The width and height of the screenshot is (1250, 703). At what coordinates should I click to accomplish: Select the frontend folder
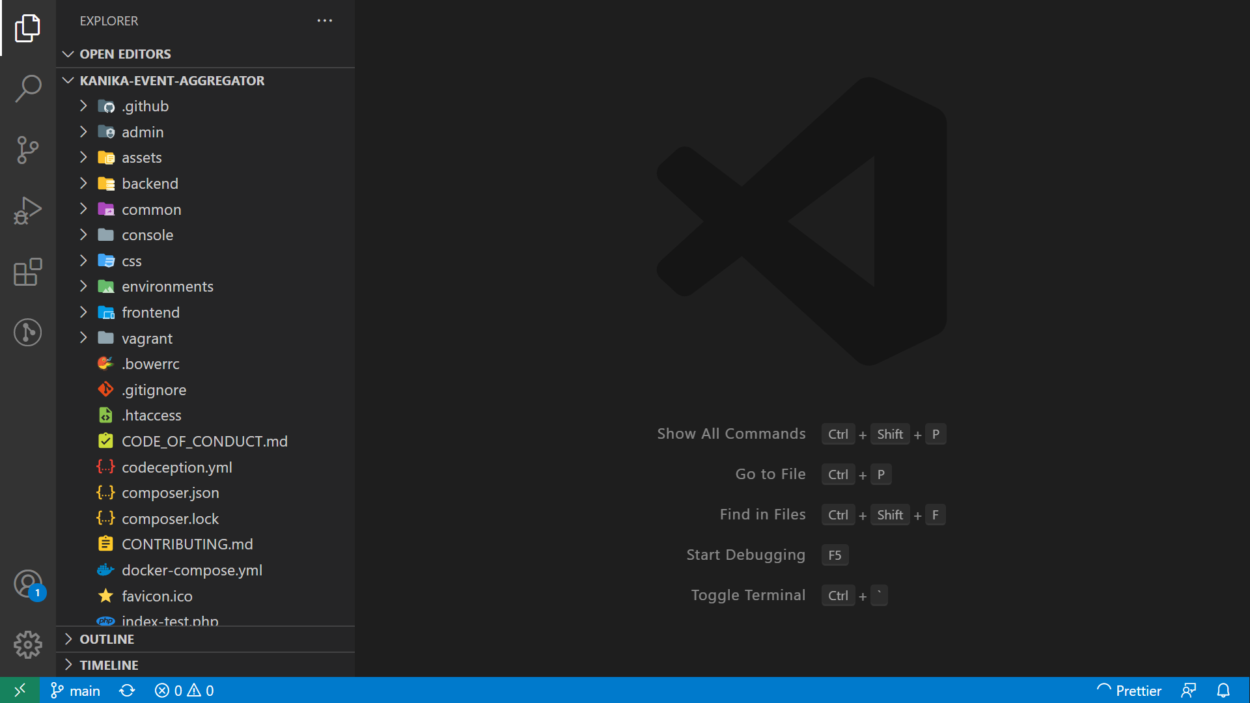point(206,312)
